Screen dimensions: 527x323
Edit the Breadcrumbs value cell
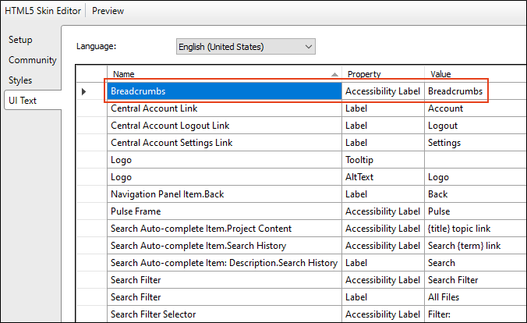(x=455, y=92)
